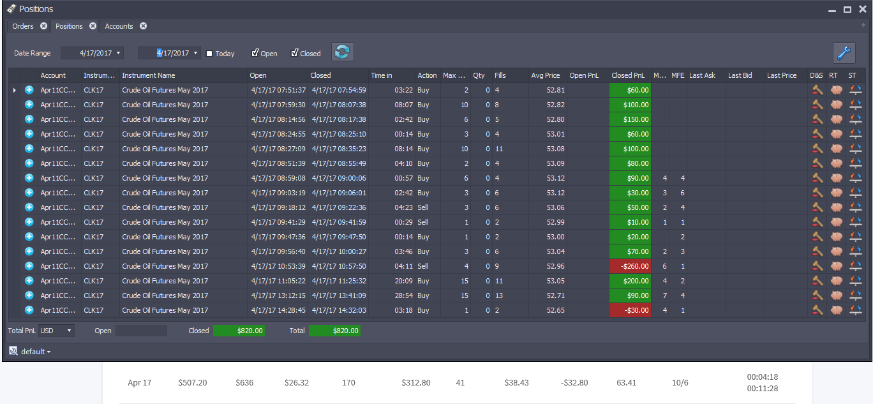Click the magnifier icon next to default
This screenshot has height=404, width=873.
click(x=13, y=351)
